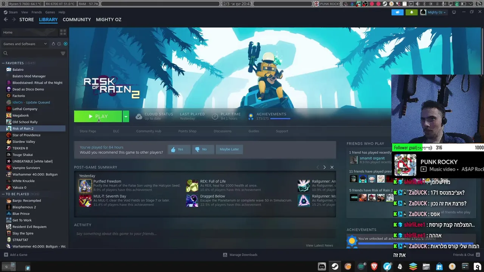Open the COMMUNITY tab
Image resolution: width=484 pixels, height=272 pixels.
77,20
